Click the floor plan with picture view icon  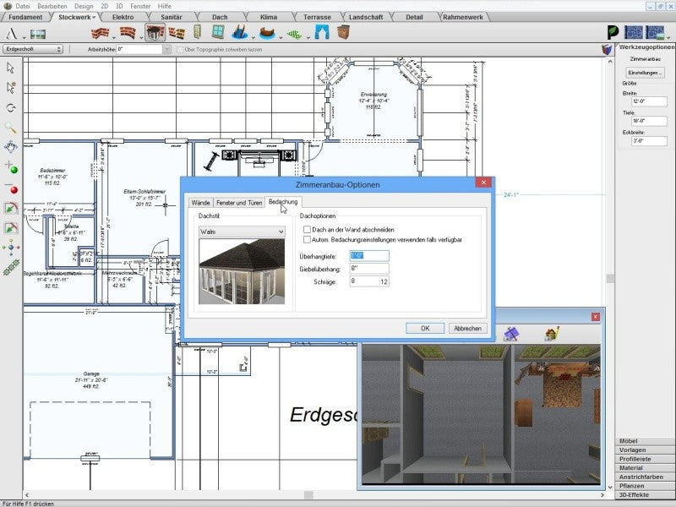pyautogui.click(x=655, y=32)
